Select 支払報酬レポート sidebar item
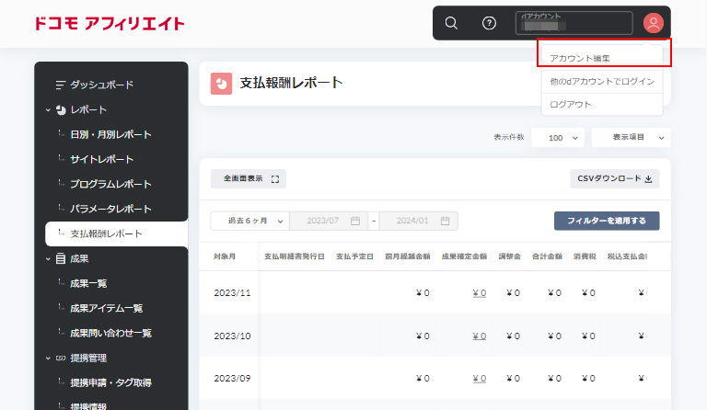The image size is (707, 410). click(x=116, y=234)
